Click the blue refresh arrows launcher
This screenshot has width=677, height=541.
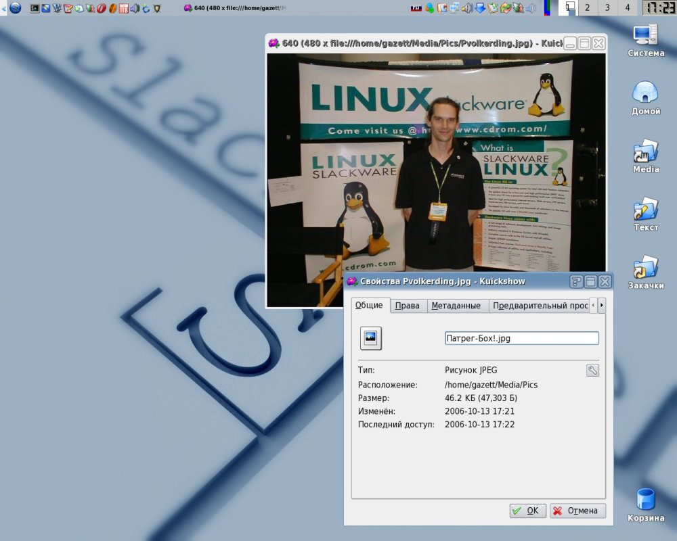click(x=146, y=9)
